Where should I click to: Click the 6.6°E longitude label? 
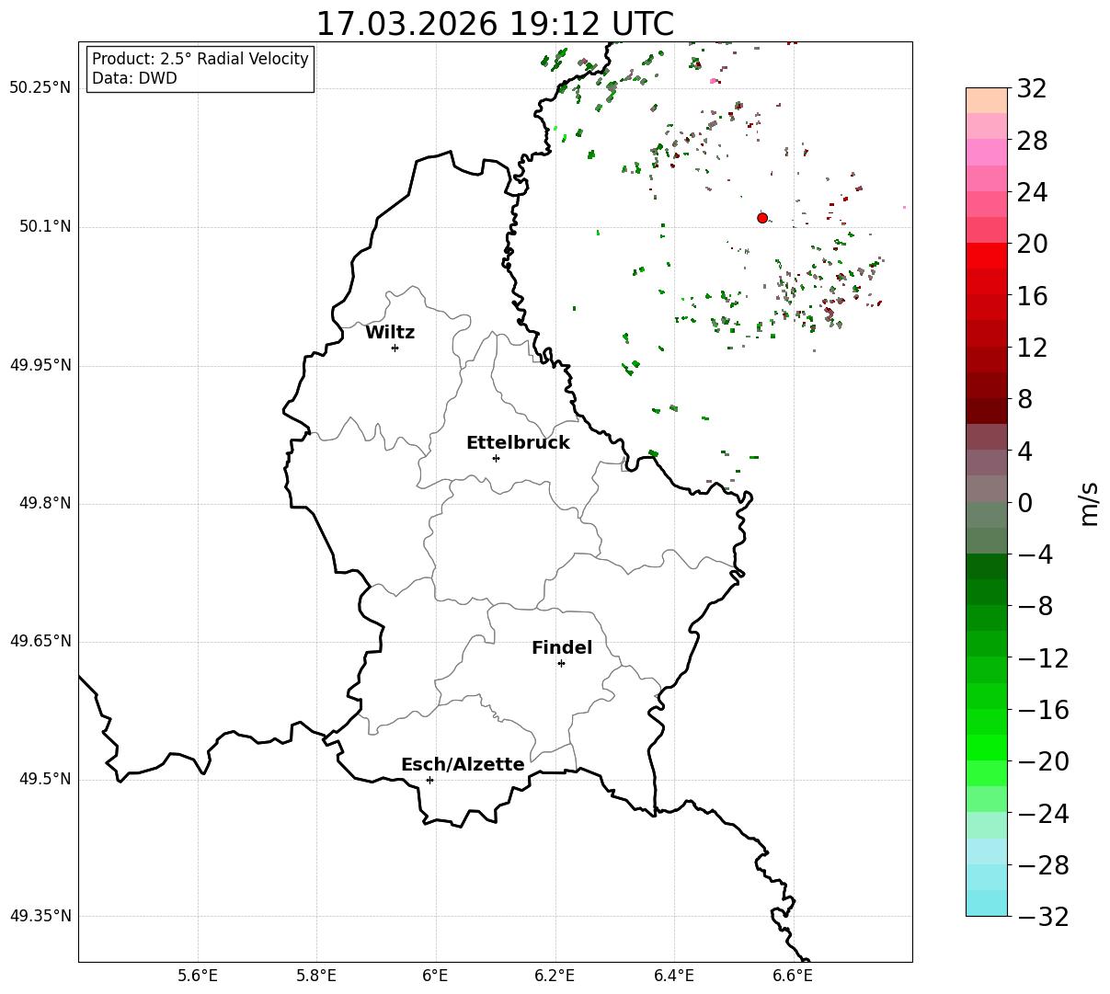(792, 976)
